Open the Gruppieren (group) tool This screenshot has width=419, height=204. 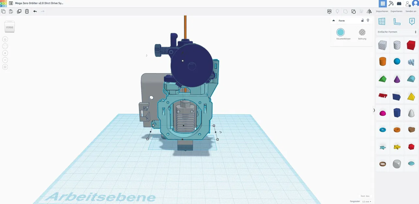tap(353, 11)
